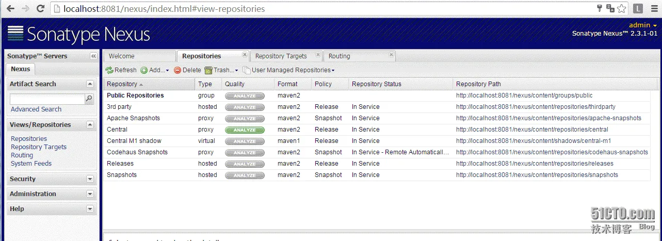Screen dimensions: 662x241
Task: Click Refresh in the repositories toolbar
Action: (x=121, y=70)
